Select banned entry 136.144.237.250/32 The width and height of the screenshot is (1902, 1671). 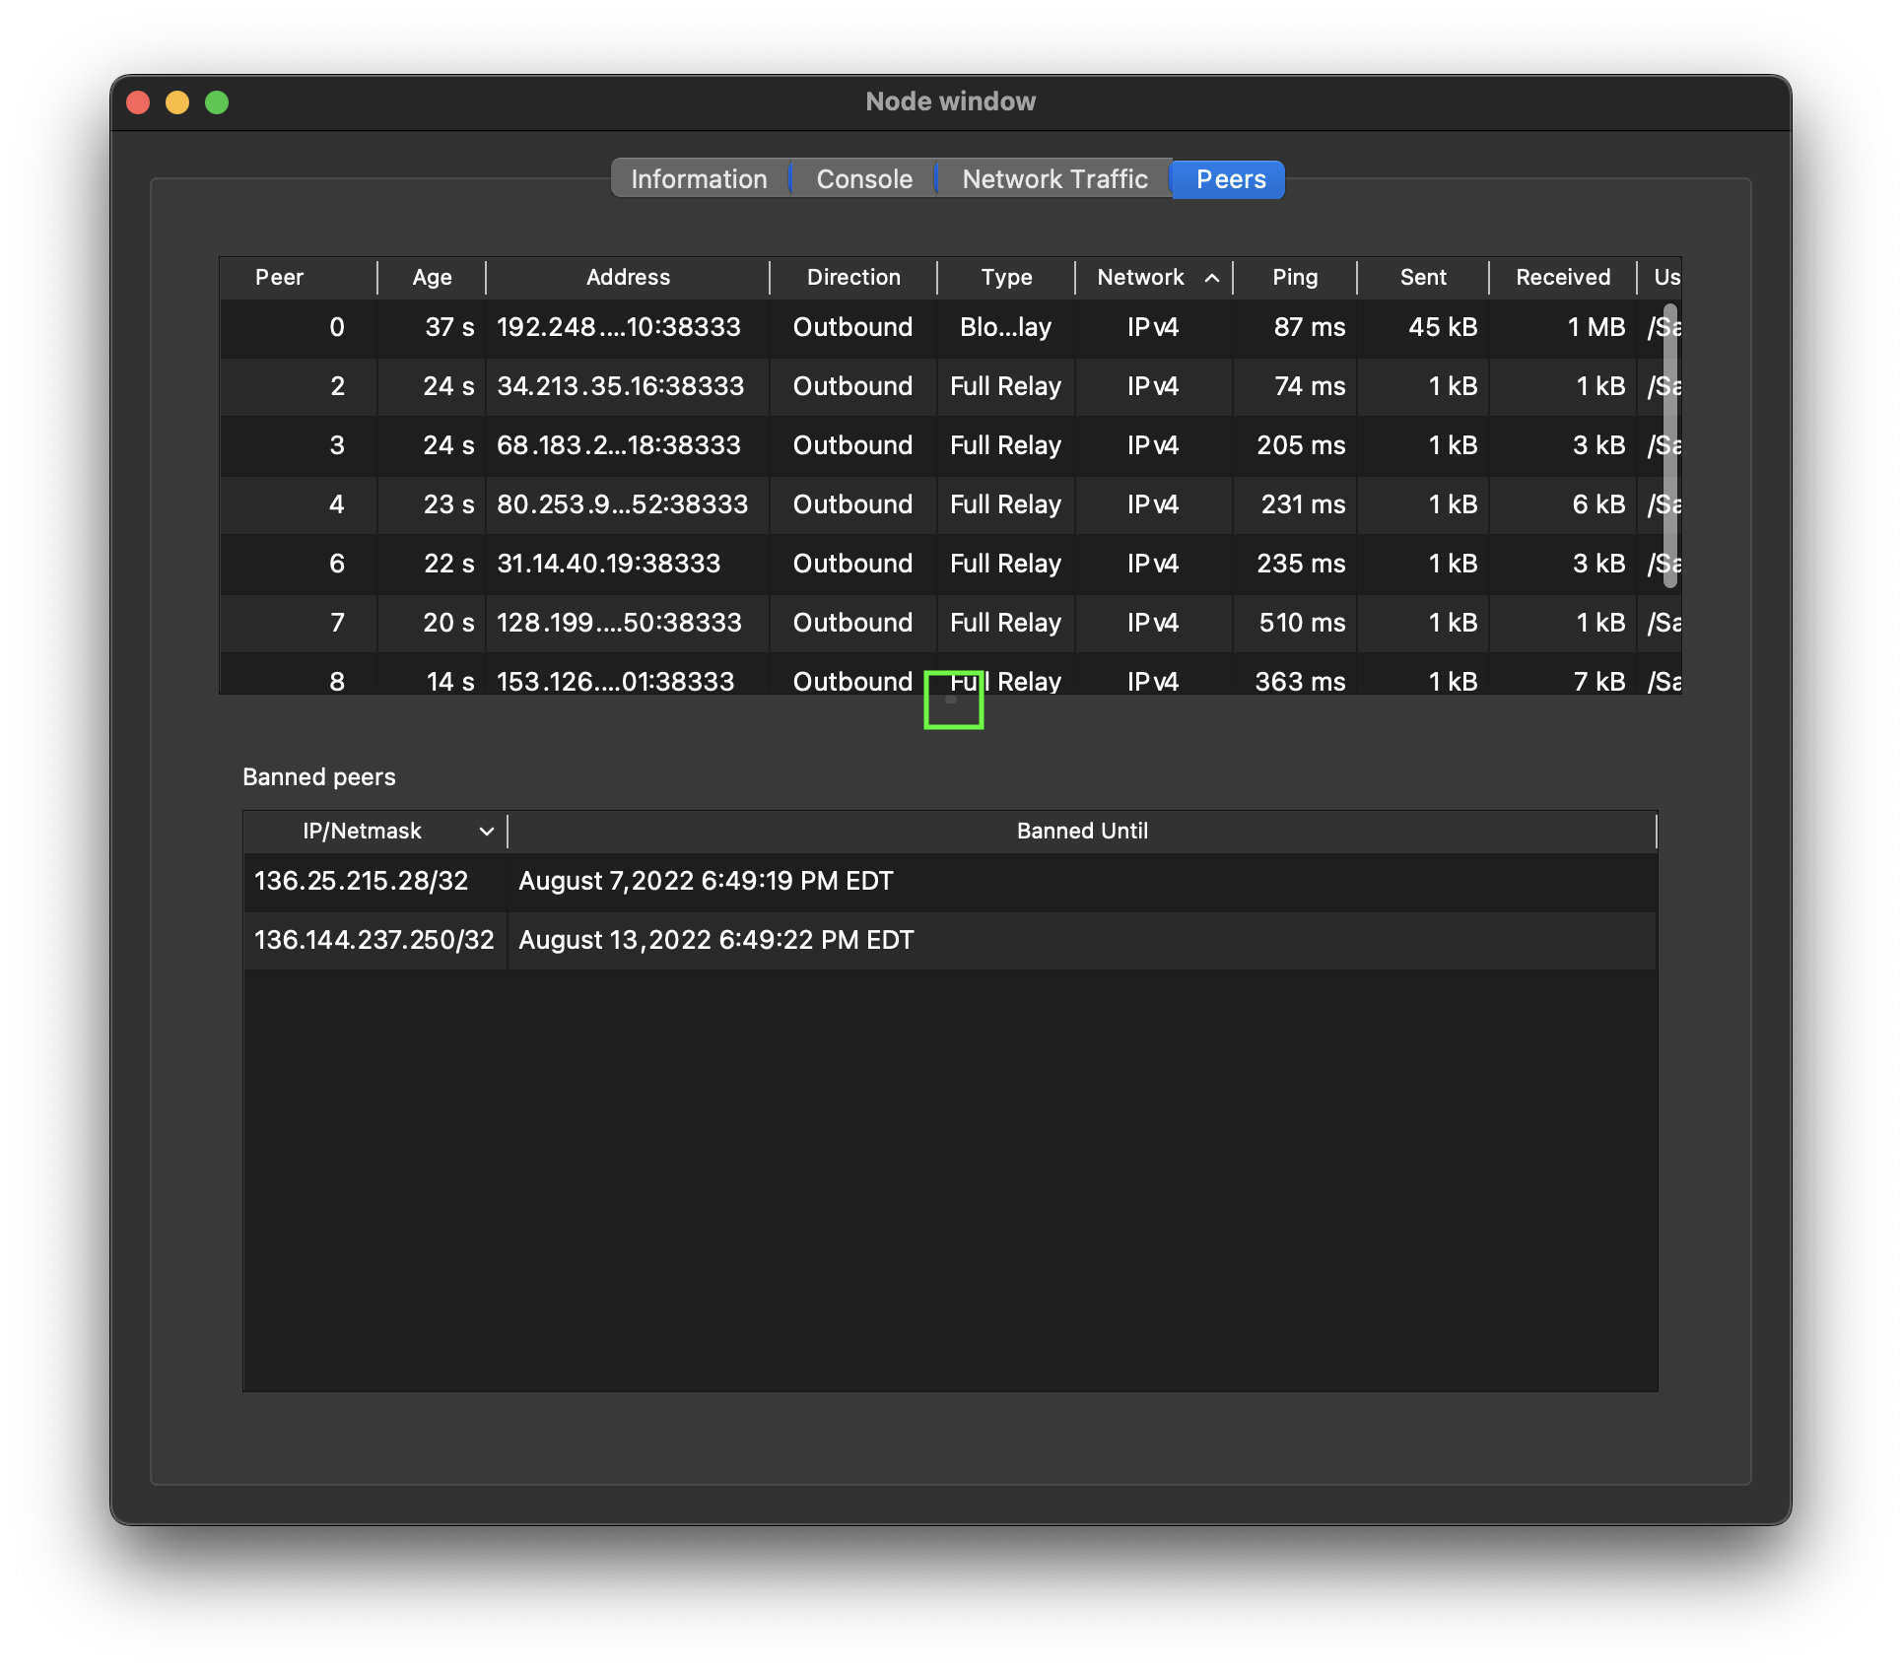coord(374,940)
